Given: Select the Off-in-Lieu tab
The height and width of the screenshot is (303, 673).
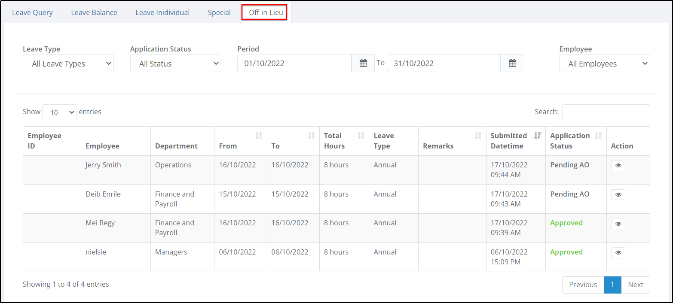Looking at the screenshot, I should tap(266, 12).
